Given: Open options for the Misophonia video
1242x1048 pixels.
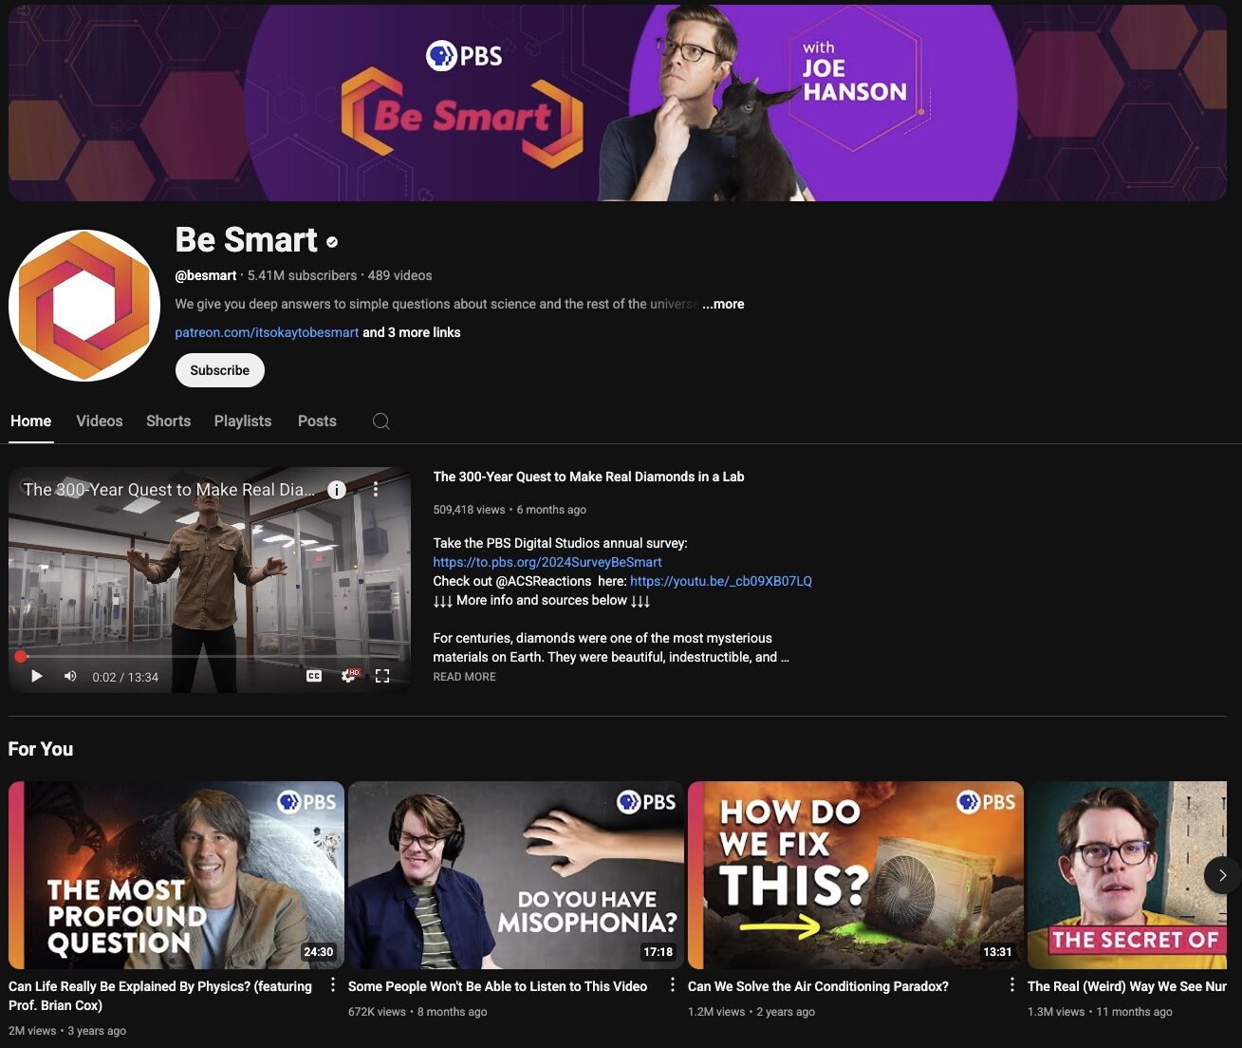Looking at the screenshot, I should (x=673, y=985).
